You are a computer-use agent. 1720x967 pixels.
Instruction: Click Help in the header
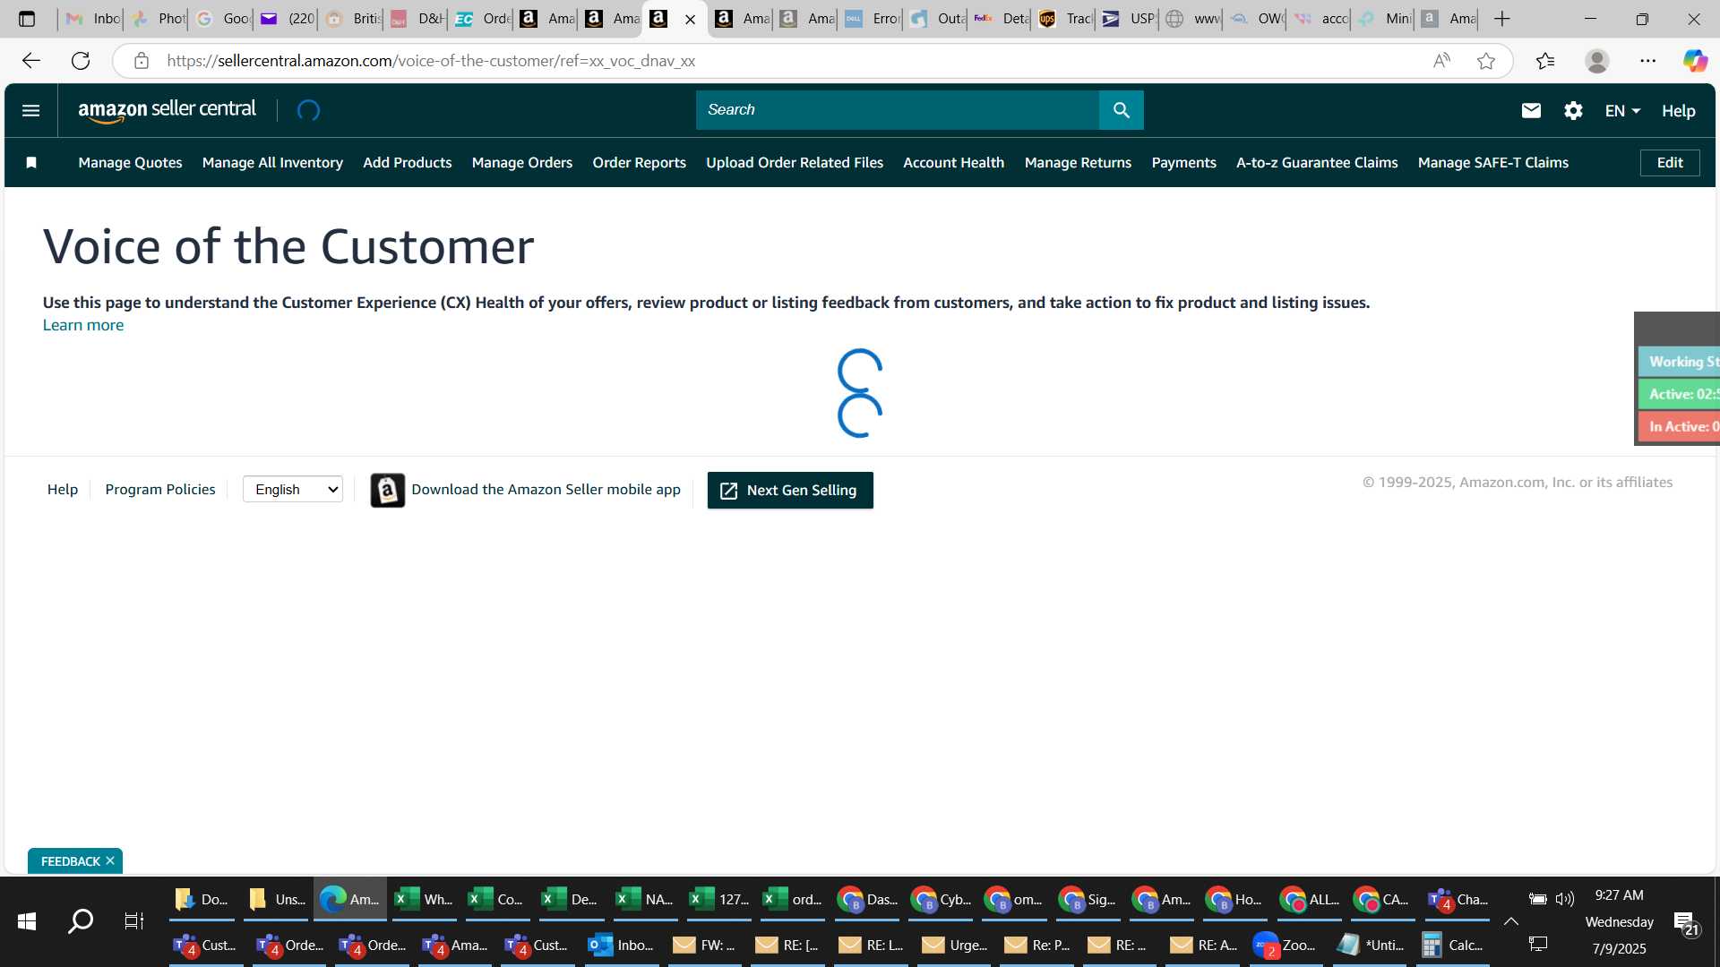pyautogui.click(x=1678, y=110)
